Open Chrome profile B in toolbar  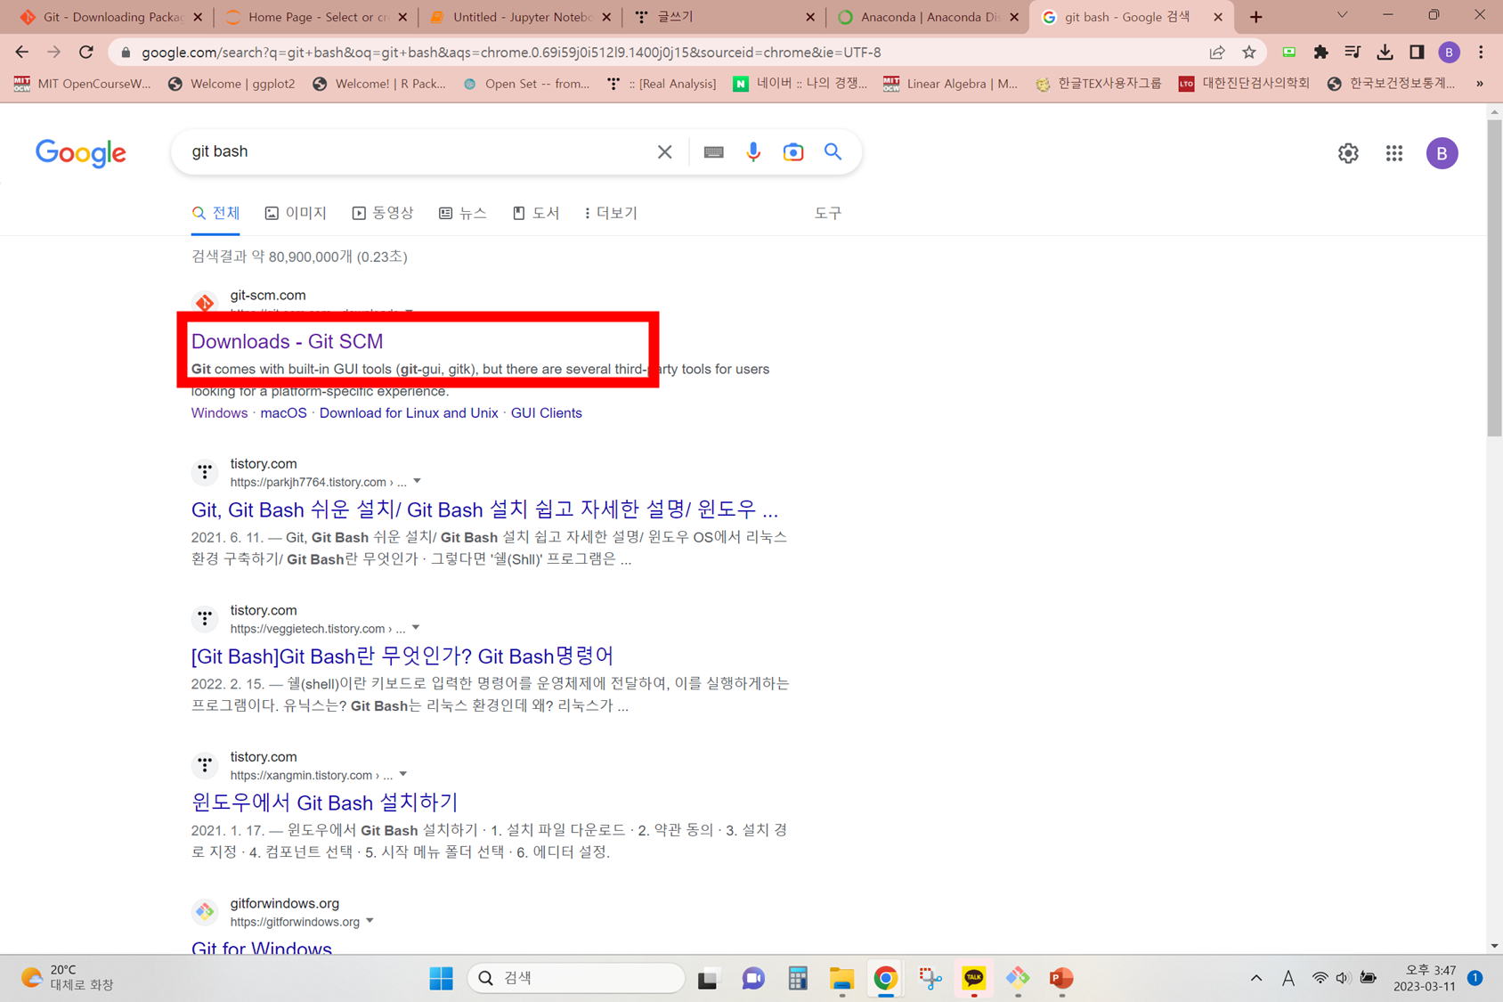(1449, 53)
